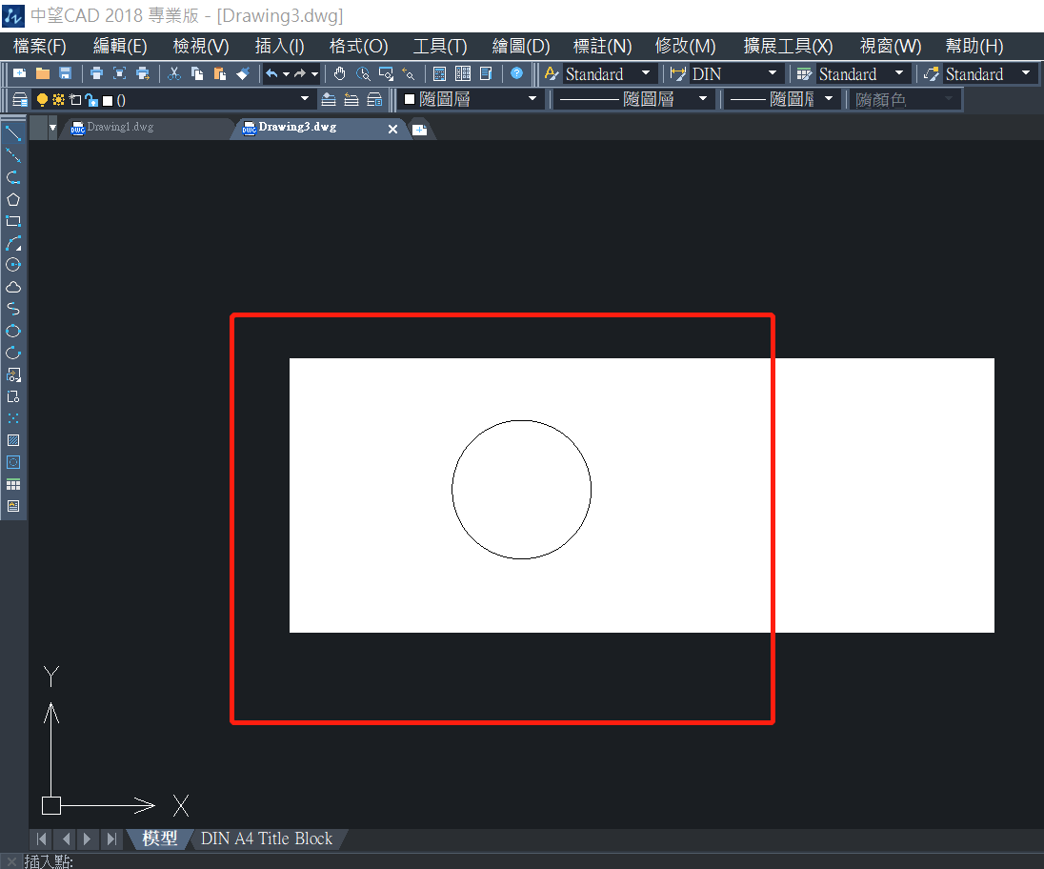Select the Hatch tool
The image size is (1044, 869).
coord(13,440)
